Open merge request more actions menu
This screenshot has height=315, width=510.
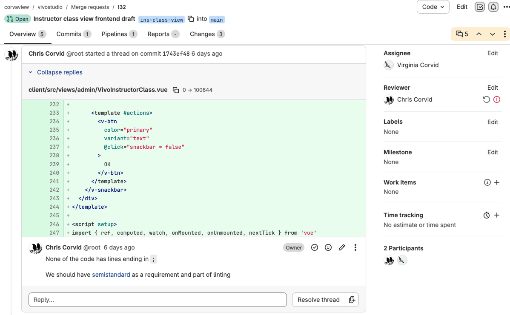click(x=507, y=7)
